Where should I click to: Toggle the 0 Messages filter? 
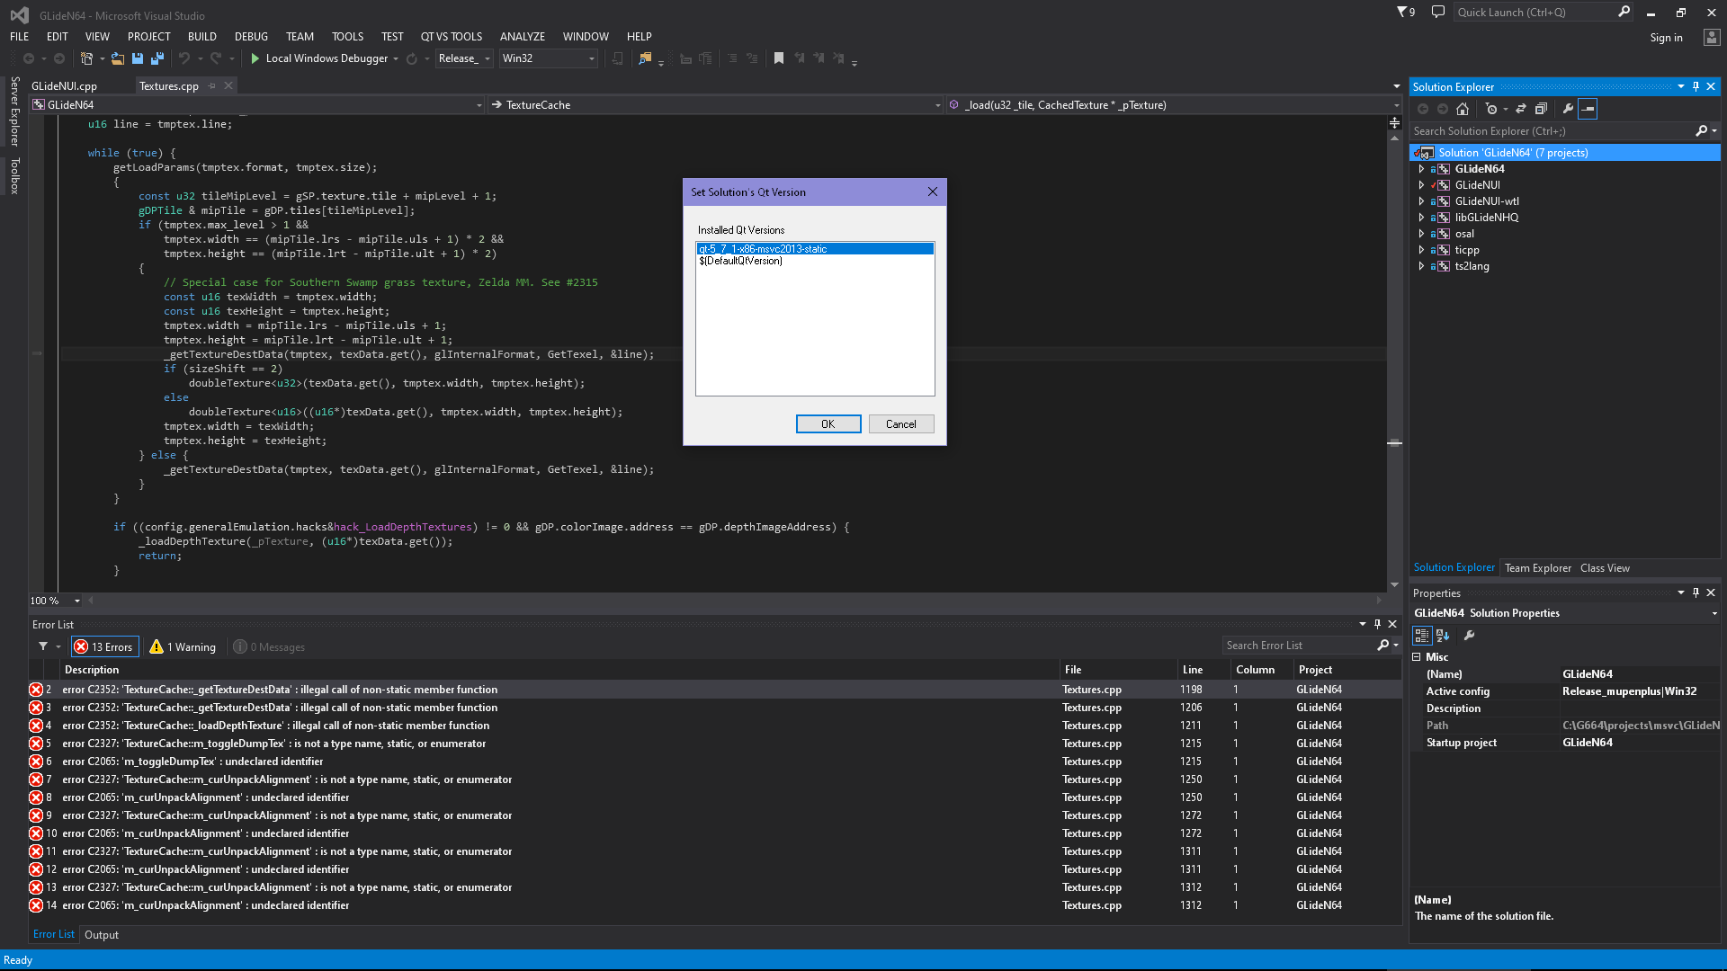[x=269, y=646]
